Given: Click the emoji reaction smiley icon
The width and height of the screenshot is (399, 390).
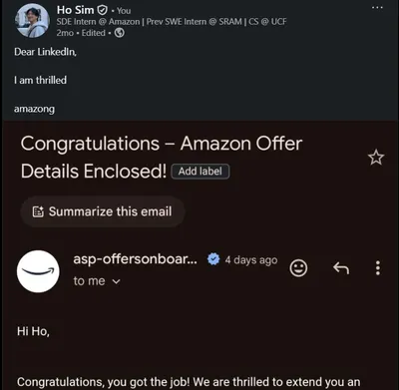Looking at the screenshot, I should click(298, 268).
